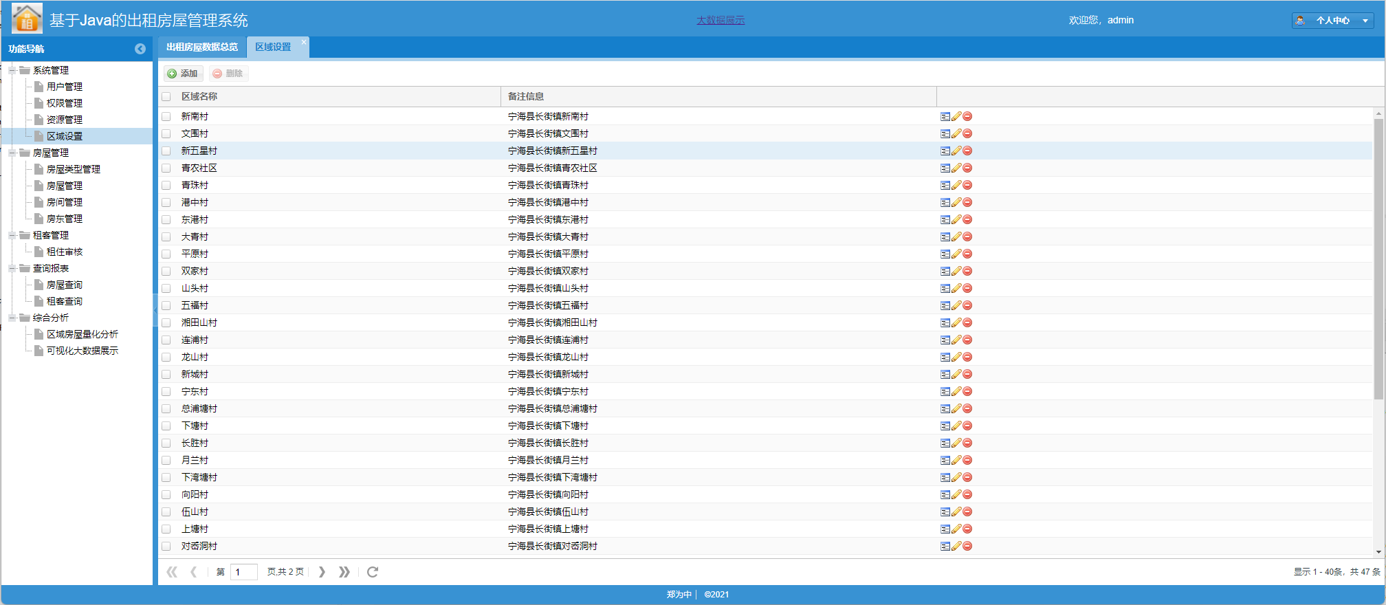This screenshot has width=1386, height=605.
Task: Collapse the 房屋管理 tree node
Action: (12, 153)
